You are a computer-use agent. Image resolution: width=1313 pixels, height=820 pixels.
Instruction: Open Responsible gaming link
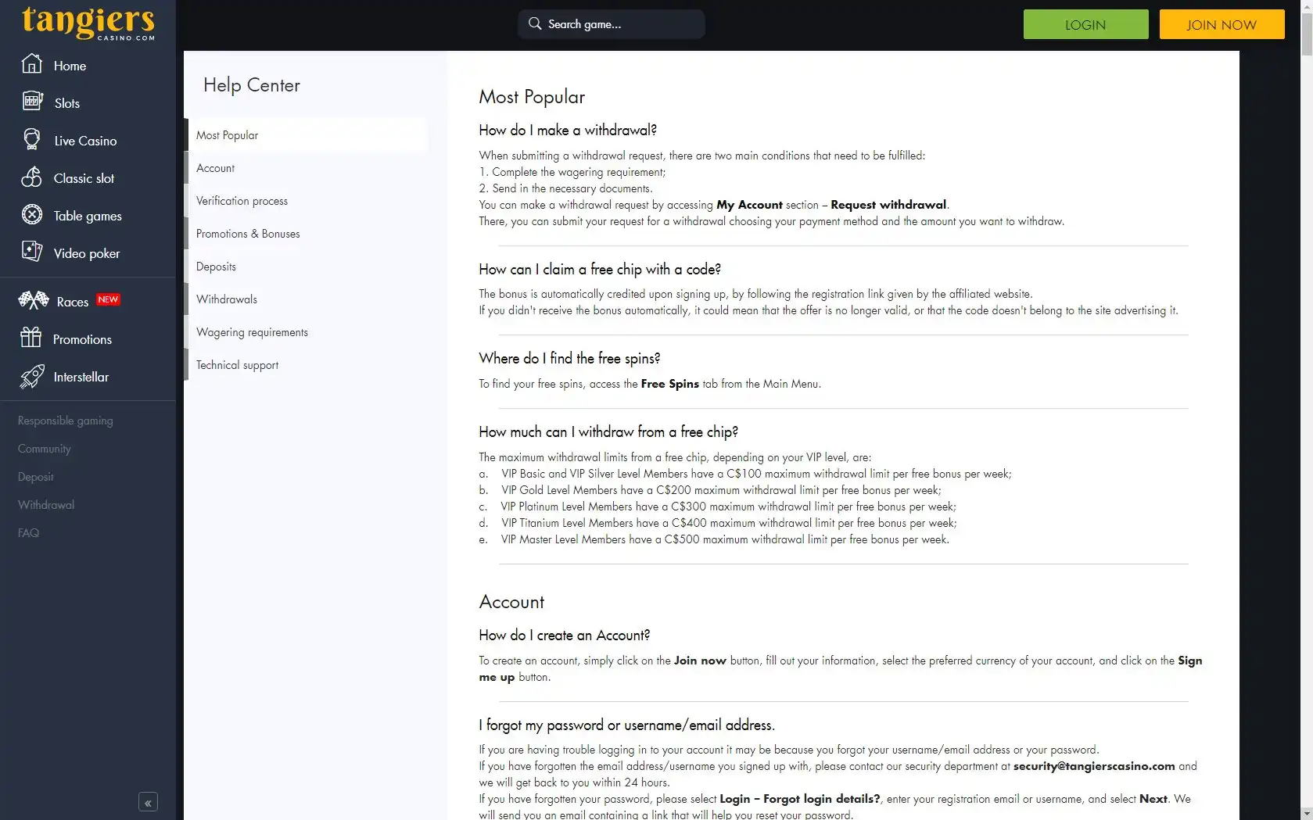(66, 421)
